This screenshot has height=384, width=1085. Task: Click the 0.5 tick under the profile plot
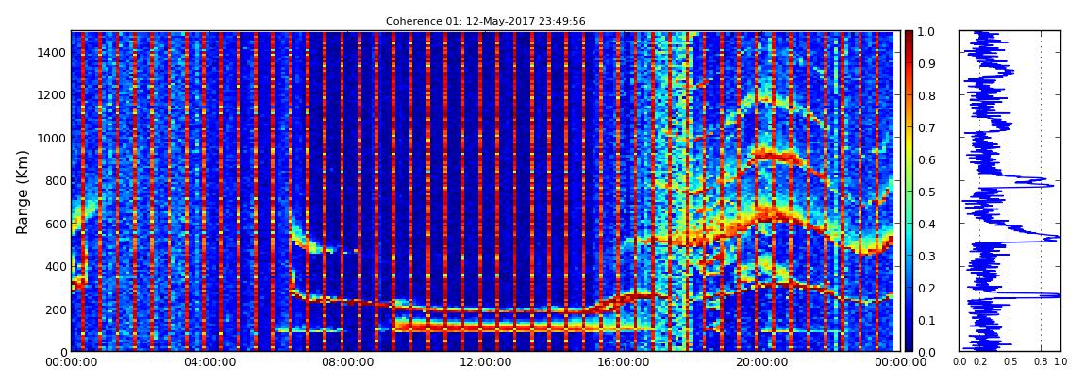[1010, 362]
